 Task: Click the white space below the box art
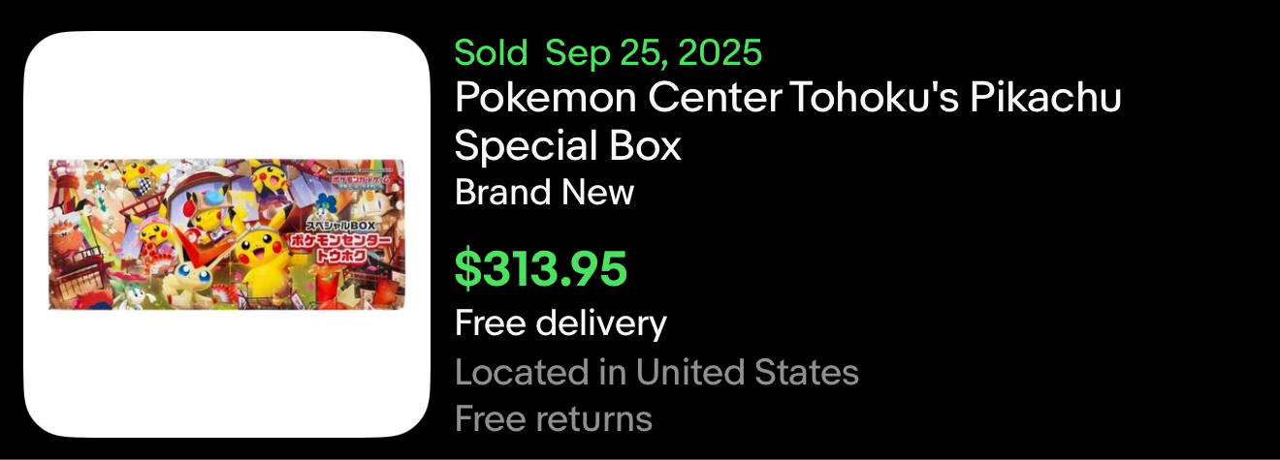click(x=227, y=373)
